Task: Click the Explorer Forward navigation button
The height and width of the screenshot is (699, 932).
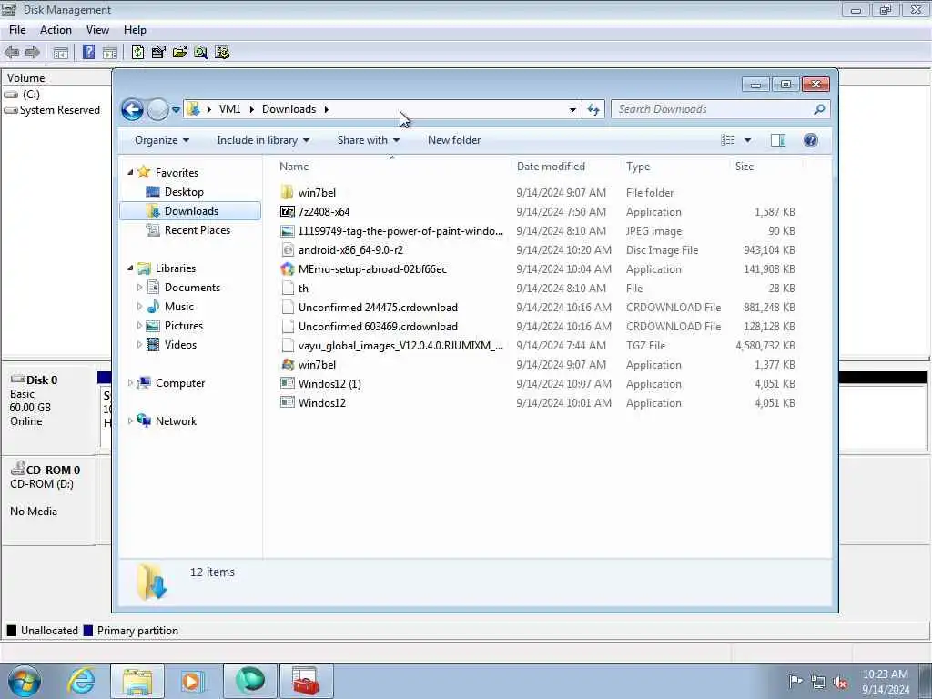Action: [x=157, y=109]
